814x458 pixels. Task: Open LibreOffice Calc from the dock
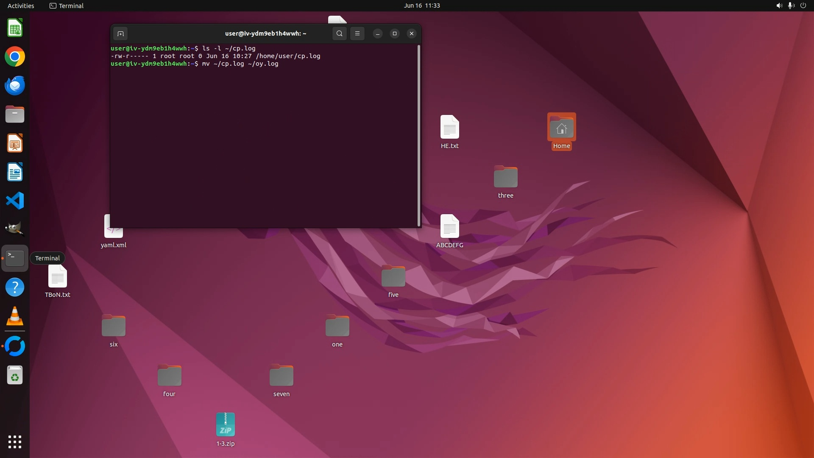(15, 28)
